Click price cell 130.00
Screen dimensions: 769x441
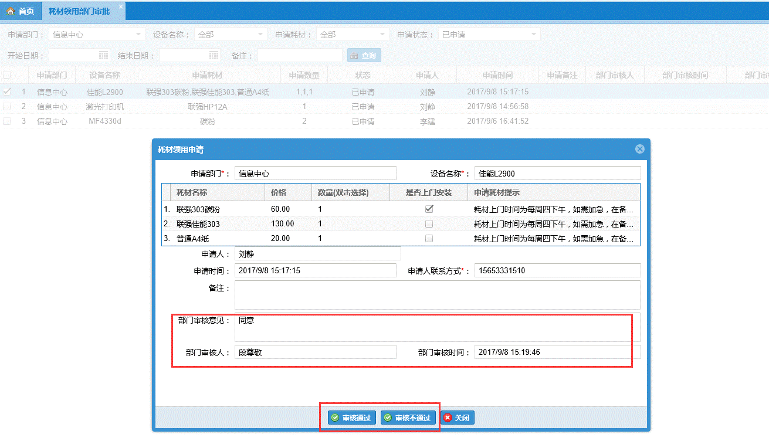(283, 223)
